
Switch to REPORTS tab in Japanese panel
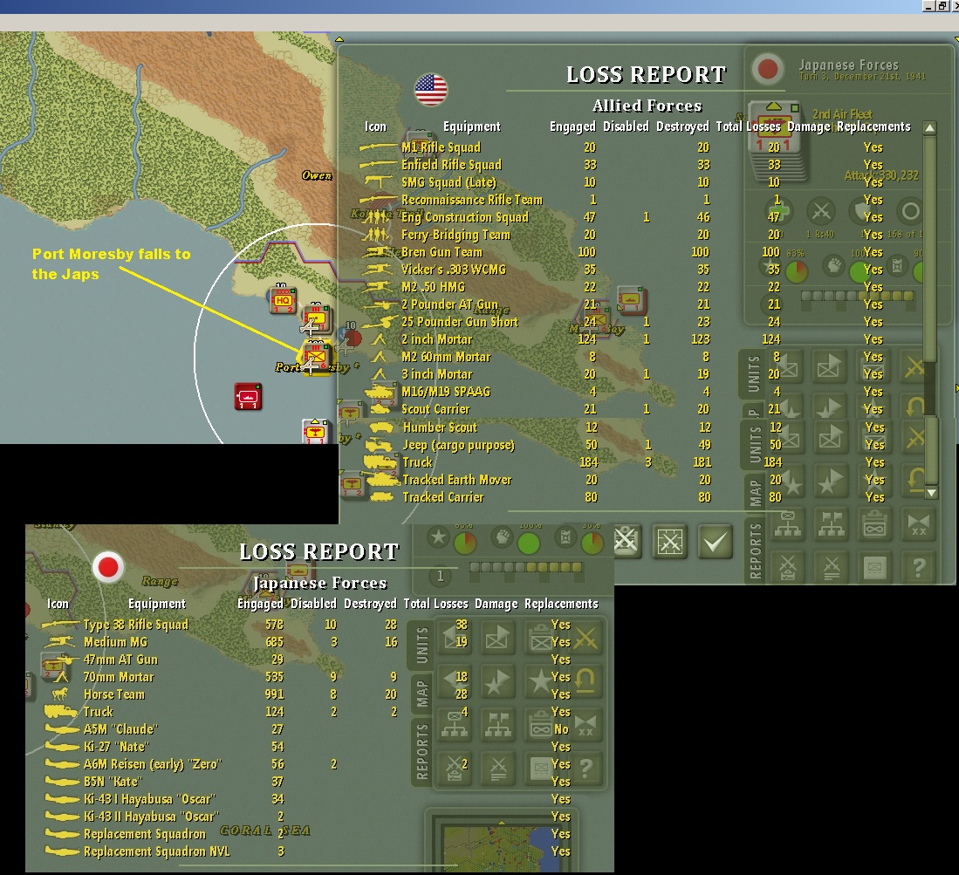[422, 751]
